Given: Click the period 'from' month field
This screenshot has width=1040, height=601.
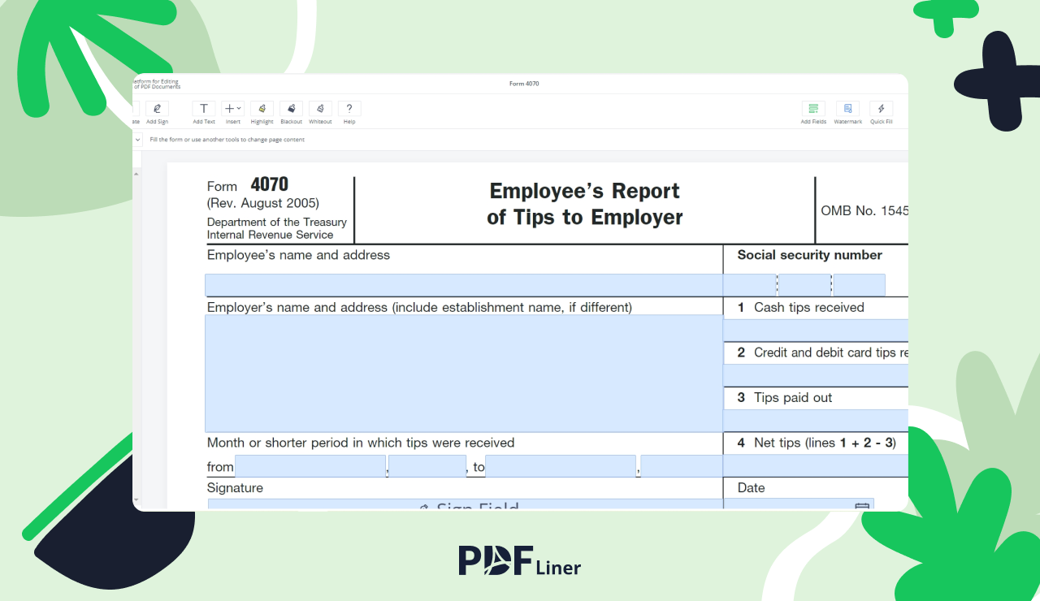Looking at the screenshot, I should point(310,466).
